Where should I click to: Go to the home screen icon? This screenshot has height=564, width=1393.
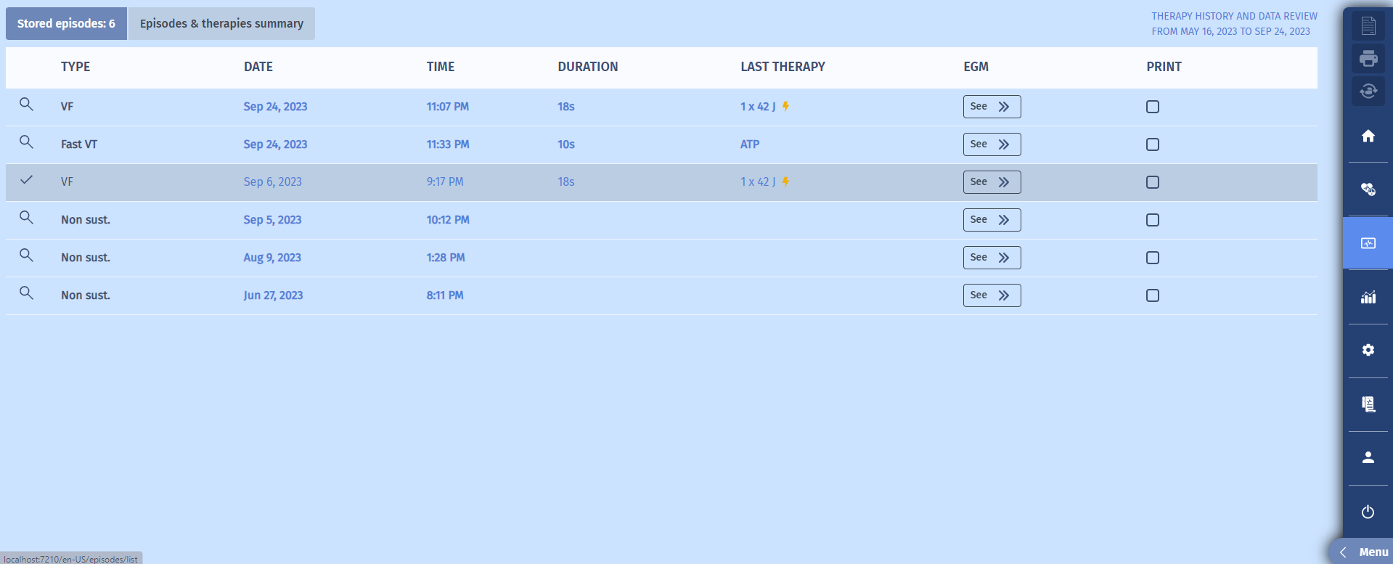click(1368, 136)
